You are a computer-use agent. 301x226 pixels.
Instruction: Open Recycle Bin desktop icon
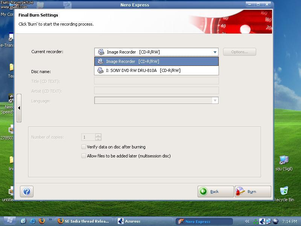tap(284, 192)
